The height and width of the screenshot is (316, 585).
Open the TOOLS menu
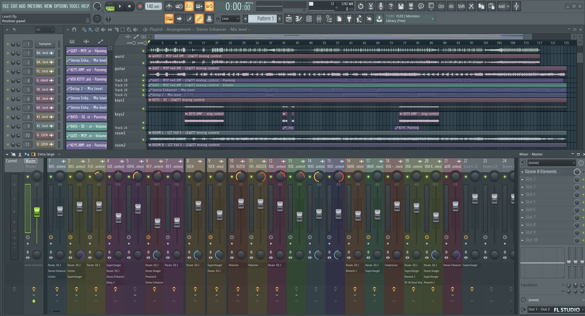tap(74, 6)
